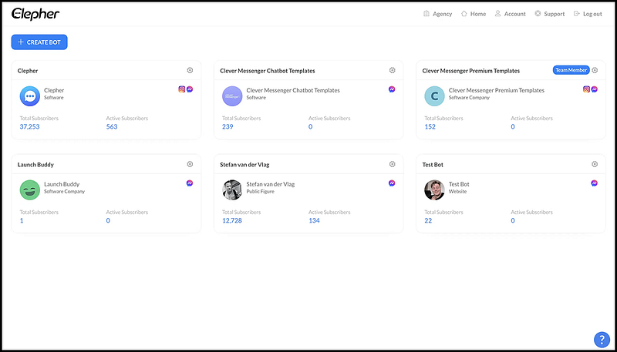Click the Log out arrow icon
617x352 pixels.
pos(577,14)
